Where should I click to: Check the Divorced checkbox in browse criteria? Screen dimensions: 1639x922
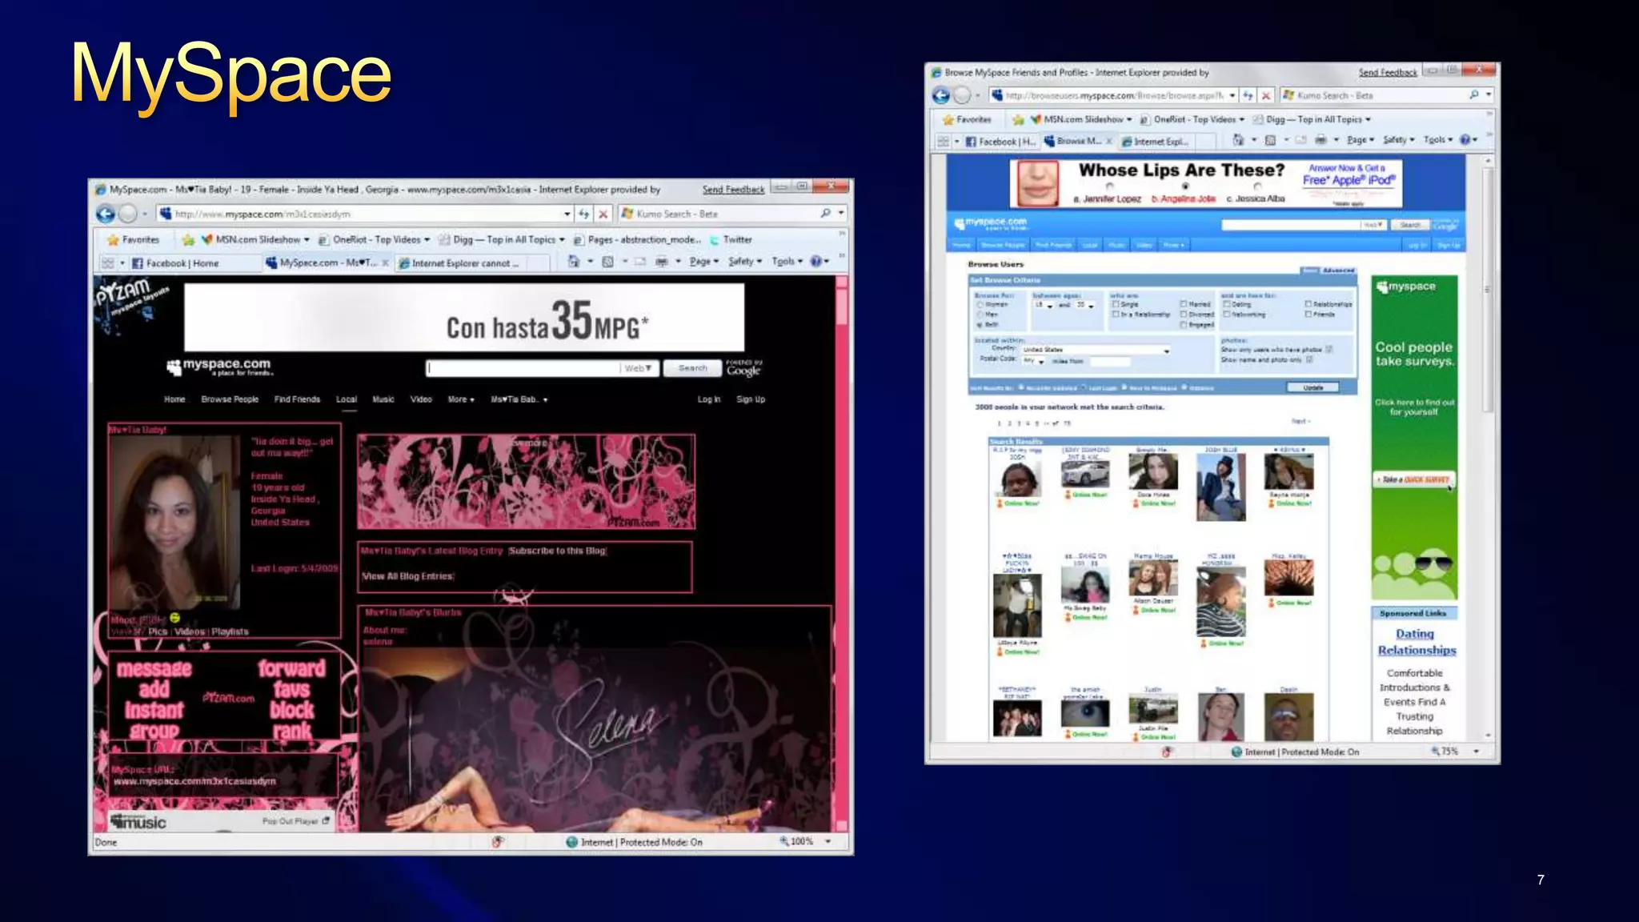[x=1184, y=315]
